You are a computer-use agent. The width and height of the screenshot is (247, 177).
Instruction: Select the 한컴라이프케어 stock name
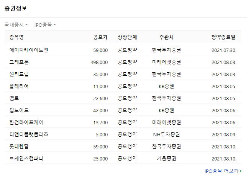coord(26,122)
